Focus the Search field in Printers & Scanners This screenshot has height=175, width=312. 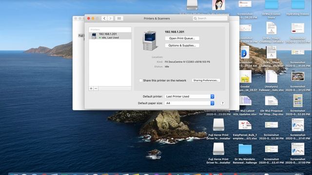click(210, 18)
